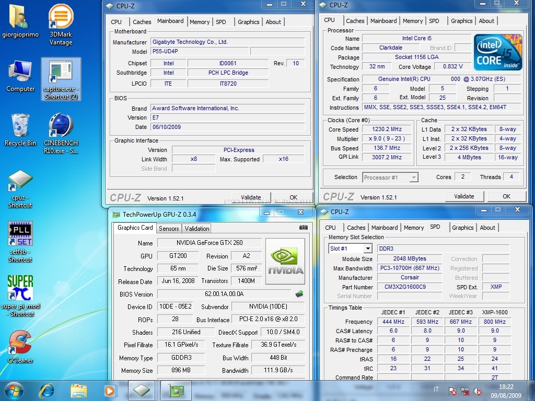Click the Device ID value 10DE - 05E2
The image size is (535, 401).
coord(176,306)
